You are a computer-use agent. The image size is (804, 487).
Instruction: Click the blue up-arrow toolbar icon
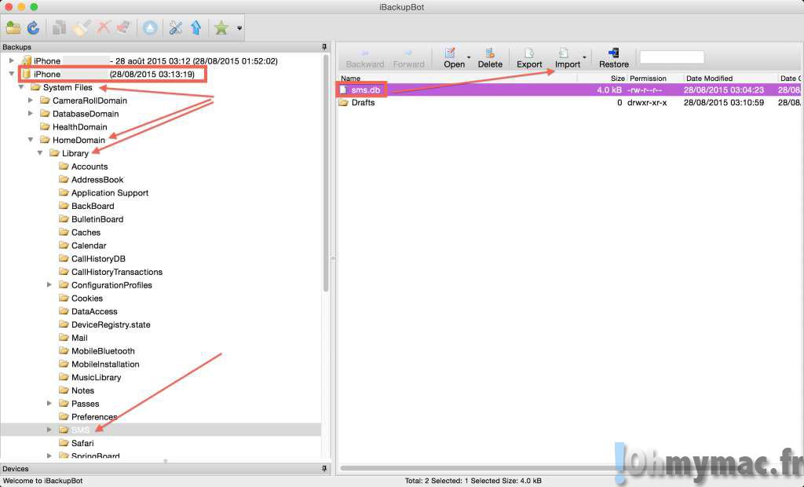pos(196,27)
